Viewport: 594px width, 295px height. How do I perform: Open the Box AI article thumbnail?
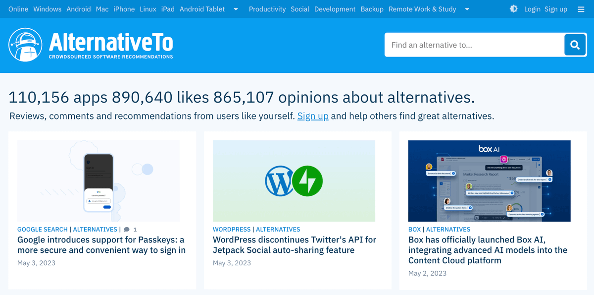(x=489, y=181)
